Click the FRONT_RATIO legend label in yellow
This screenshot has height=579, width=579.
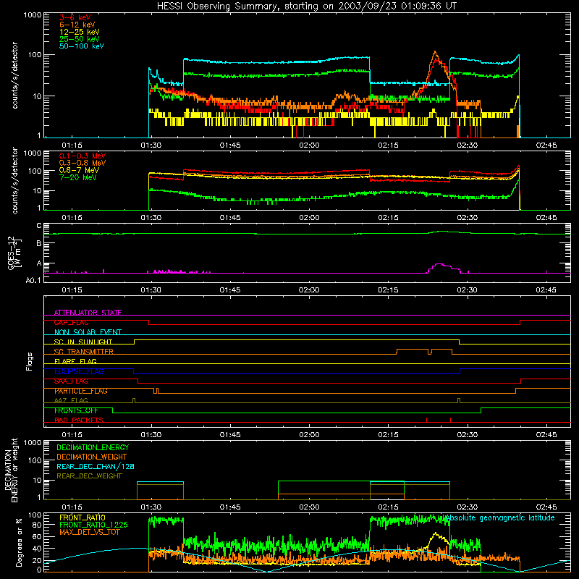pos(83,517)
